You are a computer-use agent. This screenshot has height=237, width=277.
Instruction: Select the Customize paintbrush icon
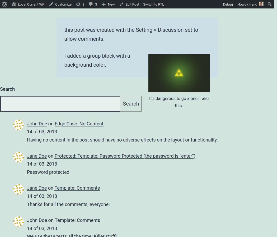(x=51, y=4)
